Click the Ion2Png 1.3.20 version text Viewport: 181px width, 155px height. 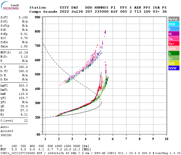(x=168, y=153)
